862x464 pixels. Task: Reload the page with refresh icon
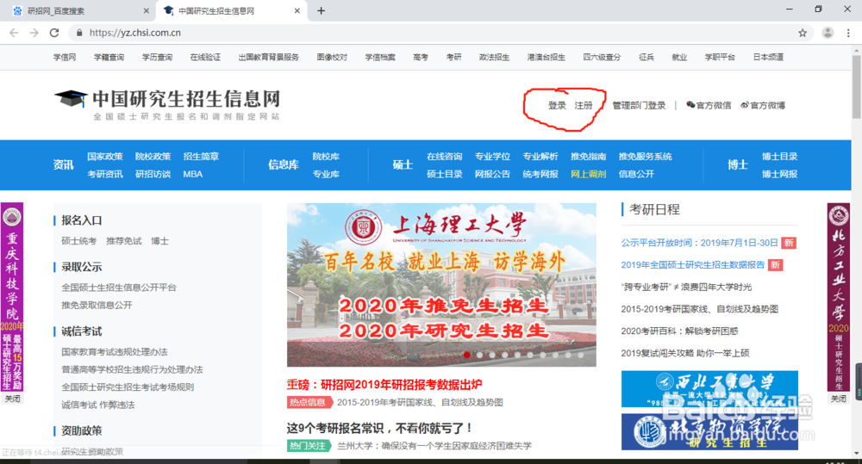[53, 33]
